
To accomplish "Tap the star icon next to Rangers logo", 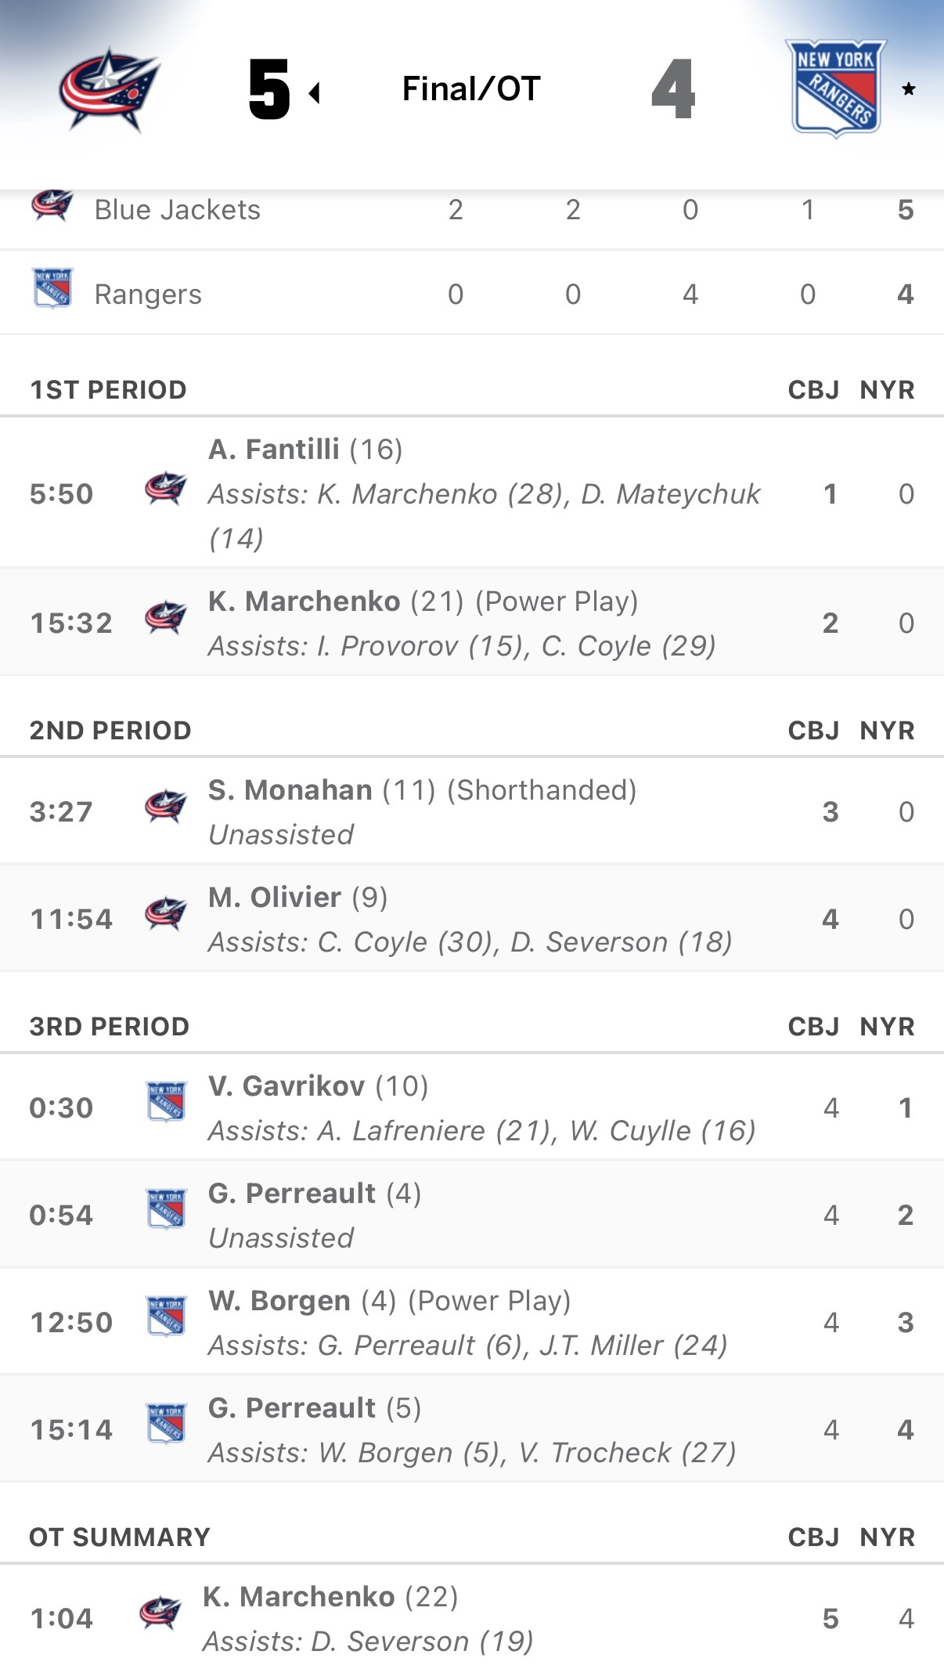I will (909, 89).
